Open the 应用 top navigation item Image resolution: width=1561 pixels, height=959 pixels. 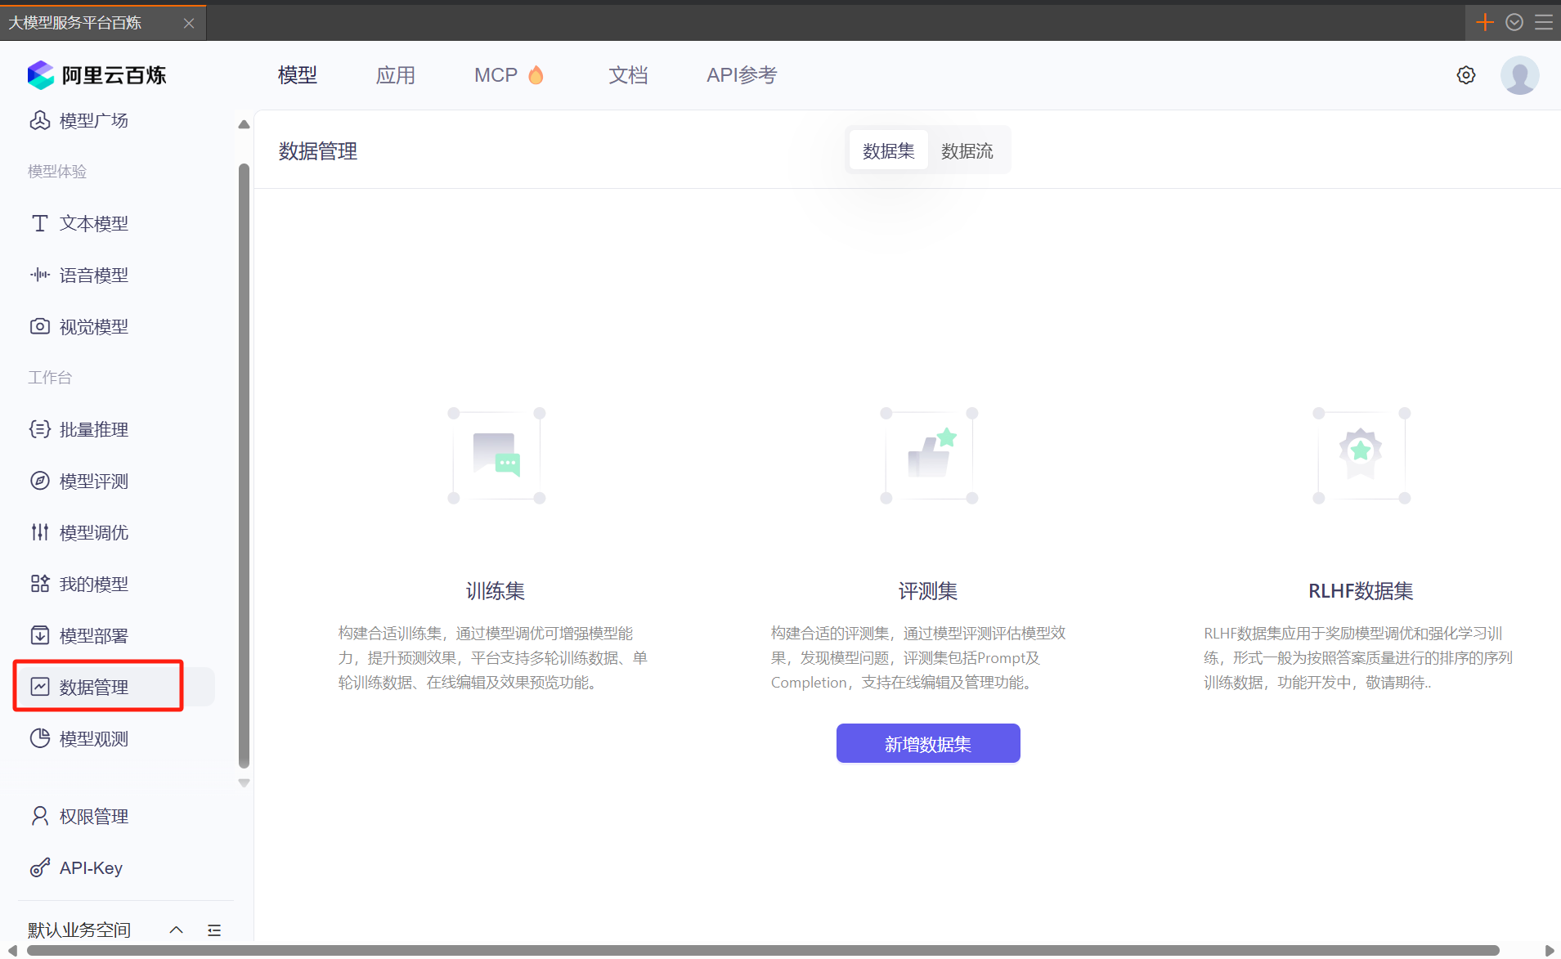pyautogui.click(x=396, y=75)
